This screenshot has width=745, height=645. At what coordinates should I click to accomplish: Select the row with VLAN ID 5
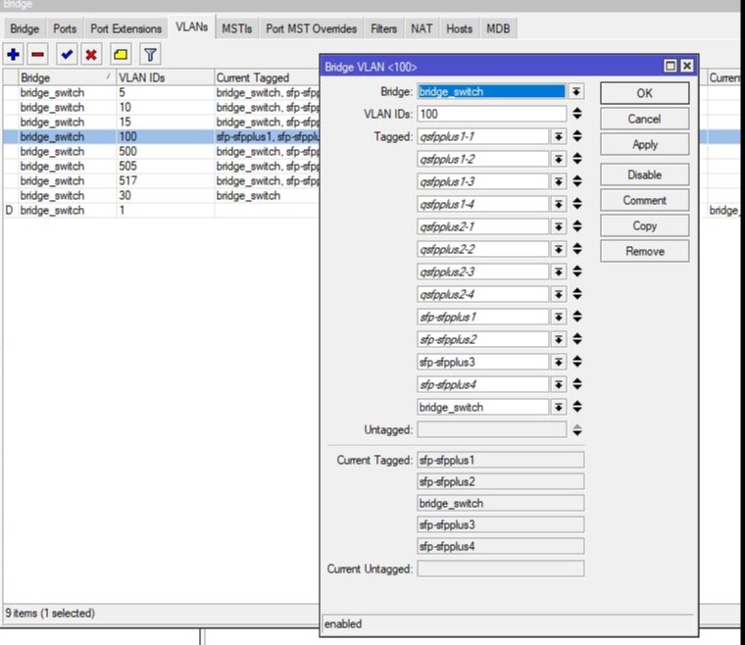click(x=162, y=93)
